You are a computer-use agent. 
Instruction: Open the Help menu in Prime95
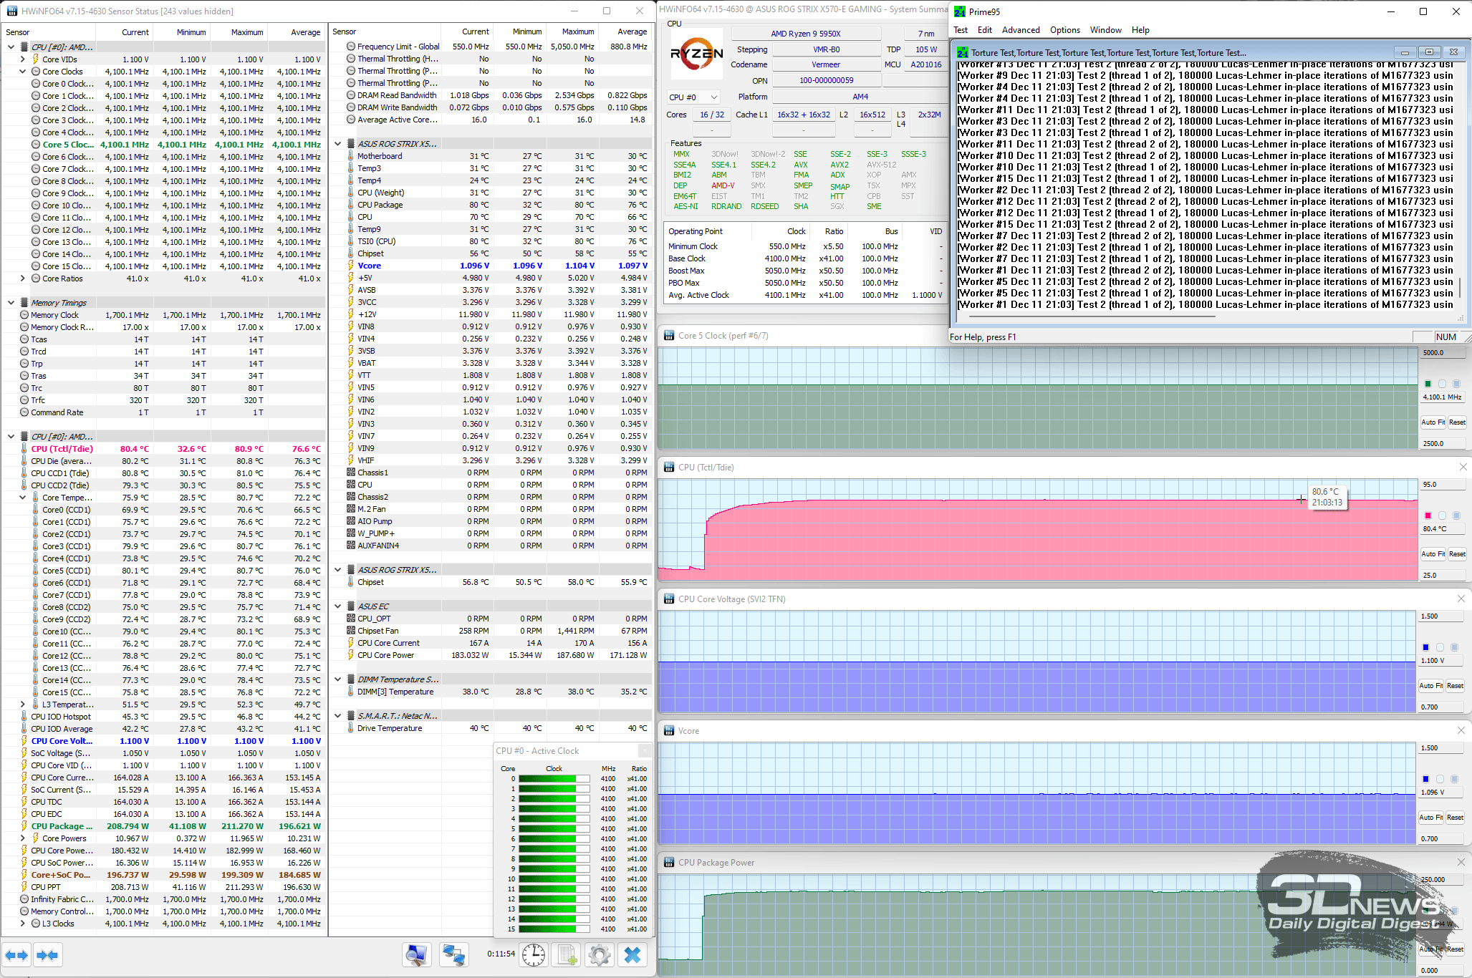click(x=1140, y=30)
